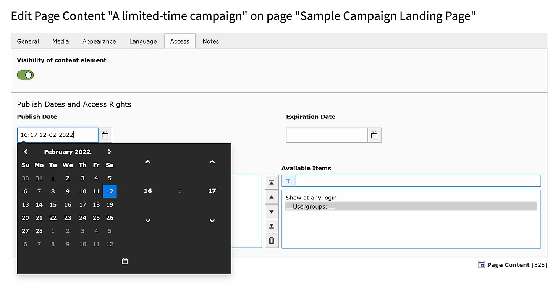Navigate to previous month with left chevron

point(25,151)
